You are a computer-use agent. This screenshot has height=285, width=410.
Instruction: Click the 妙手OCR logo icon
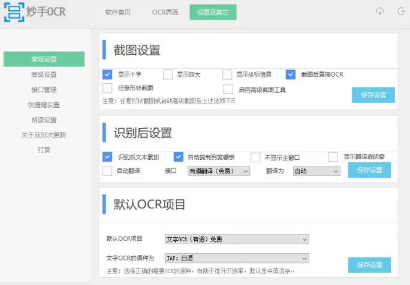[x=14, y=13]
